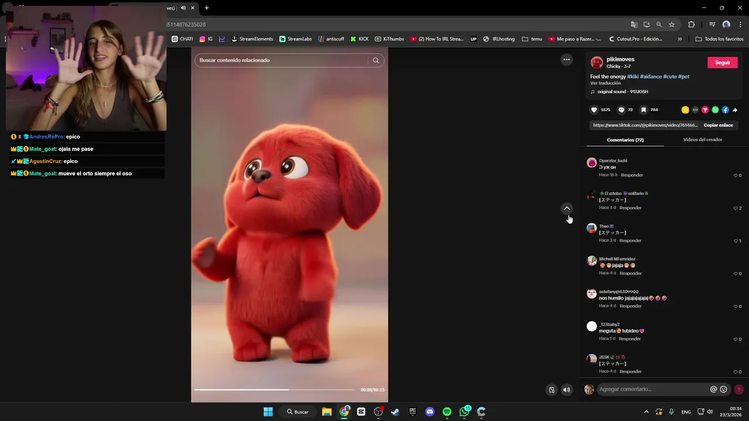Click the Copiar enlace button
749x421 pixels.
pyautogui.click(x=718, y=125)
